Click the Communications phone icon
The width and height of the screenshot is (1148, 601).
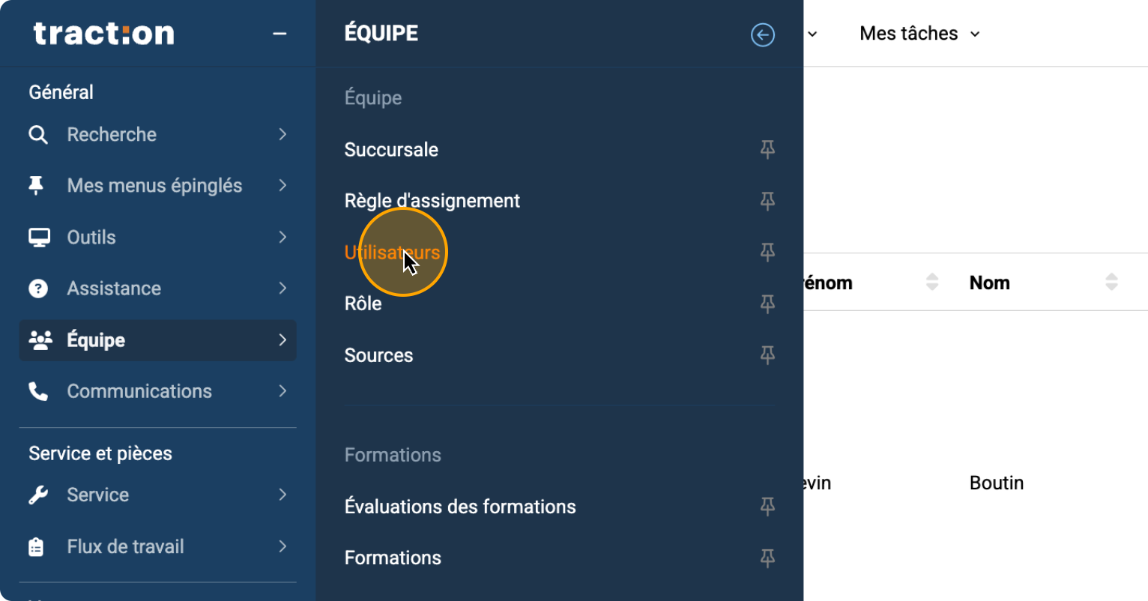click(38, 391)
